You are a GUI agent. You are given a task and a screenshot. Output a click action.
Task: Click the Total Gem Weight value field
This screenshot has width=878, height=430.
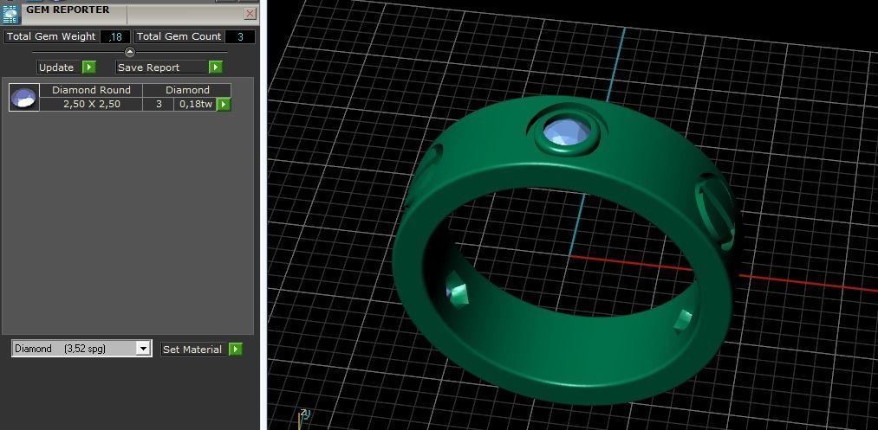[x=115, y=37]
